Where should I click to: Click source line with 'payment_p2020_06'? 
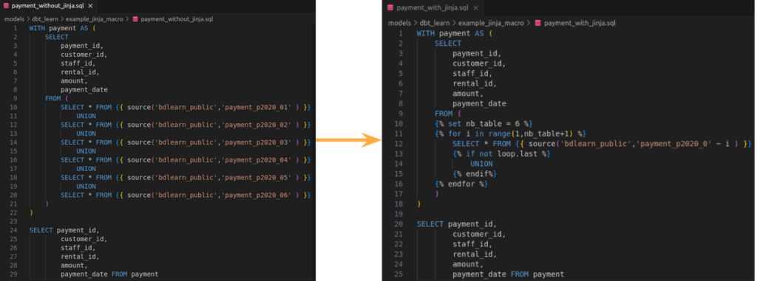pos(186,195)
